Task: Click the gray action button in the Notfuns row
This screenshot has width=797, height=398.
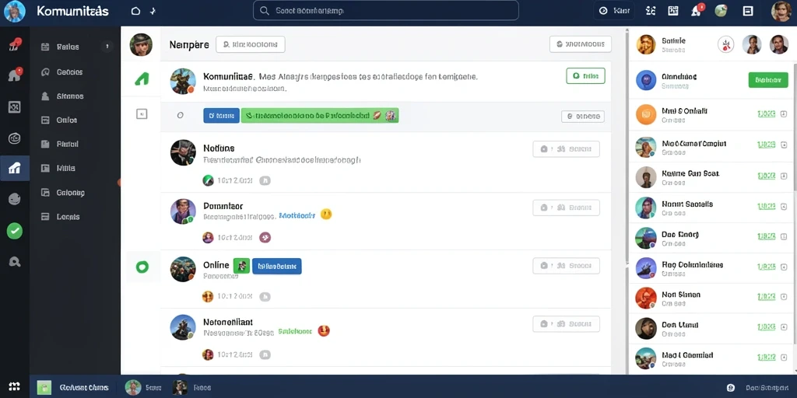Action: click(x=567, y=149)
